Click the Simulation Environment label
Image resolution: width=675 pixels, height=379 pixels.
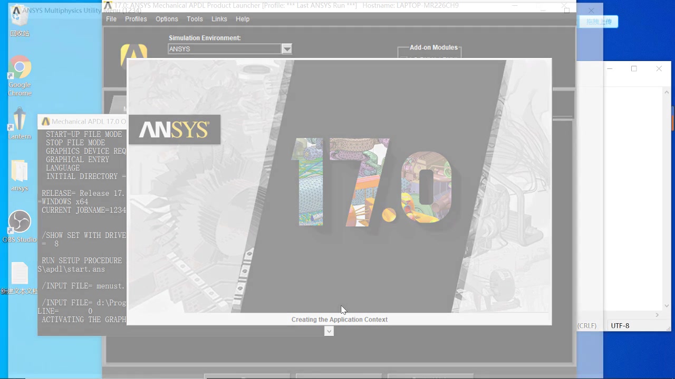click(205, 38)
